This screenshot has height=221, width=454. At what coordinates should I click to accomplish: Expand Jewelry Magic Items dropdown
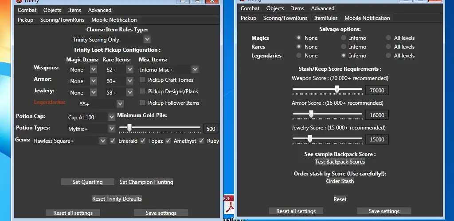[x=93, y=92]
